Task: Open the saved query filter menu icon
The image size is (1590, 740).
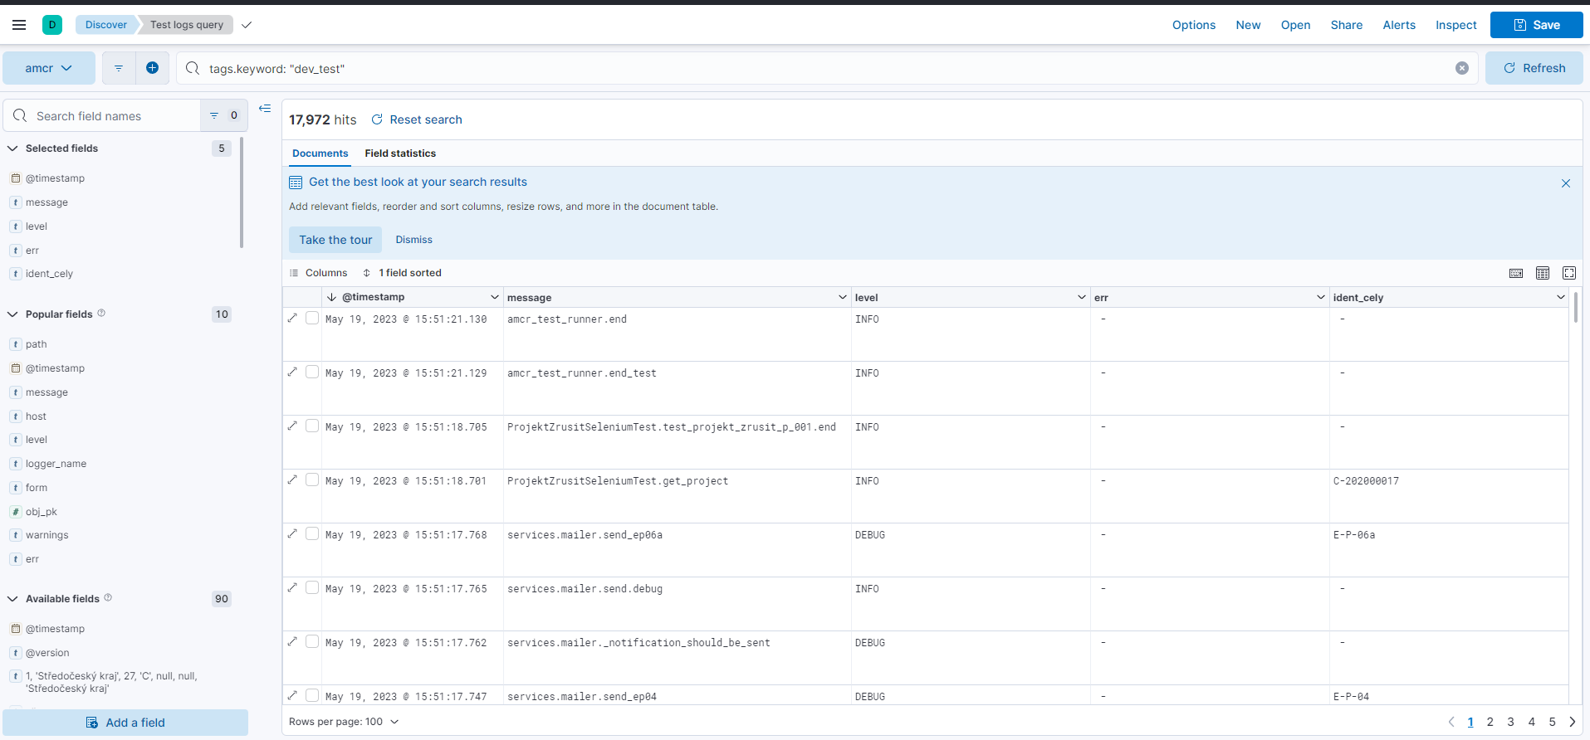Action: [x=119, y=68]
